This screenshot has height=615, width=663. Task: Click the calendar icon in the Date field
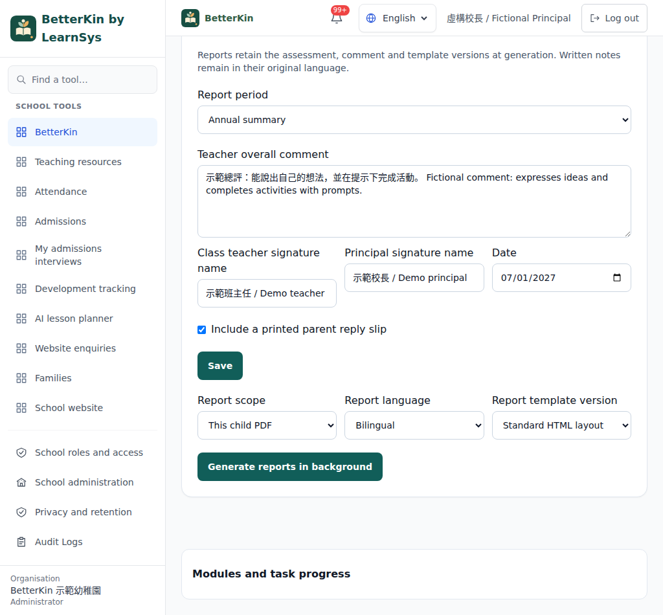point(617,278)
